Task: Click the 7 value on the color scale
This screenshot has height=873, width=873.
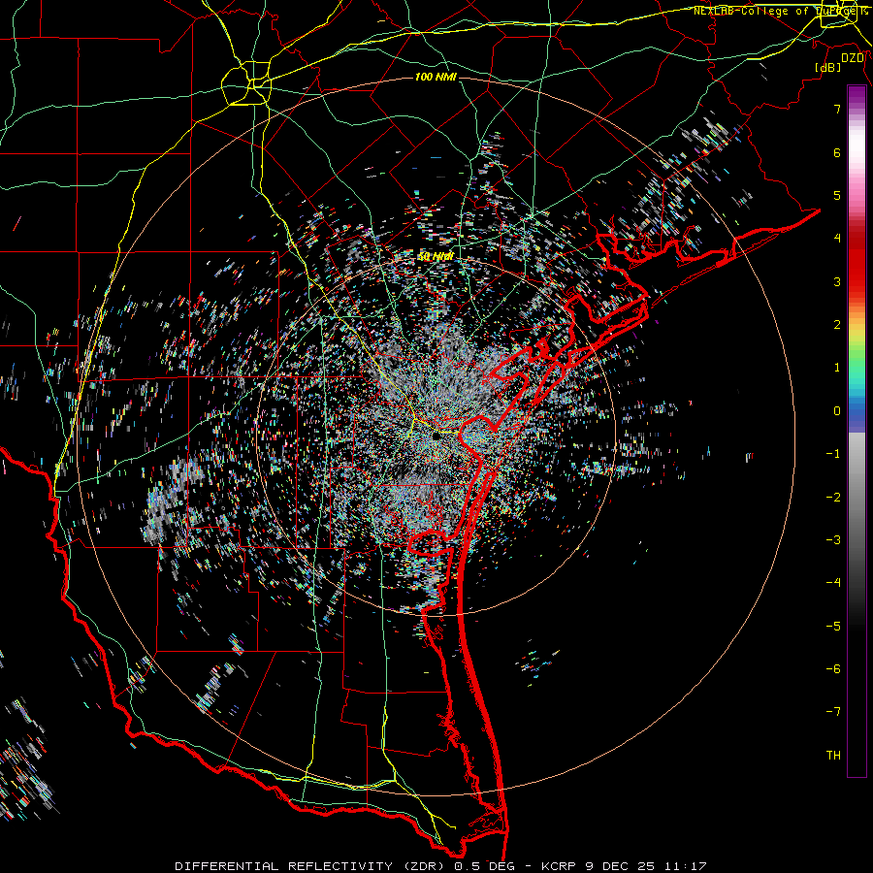Action: (x=837, y=109)
